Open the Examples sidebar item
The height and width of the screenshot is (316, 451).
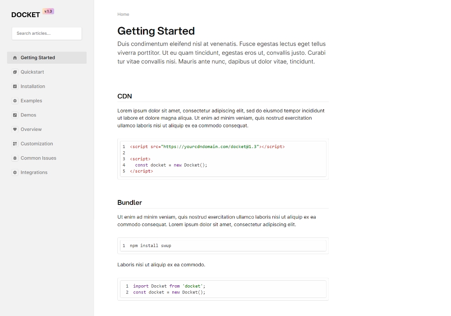coord(47,101)
